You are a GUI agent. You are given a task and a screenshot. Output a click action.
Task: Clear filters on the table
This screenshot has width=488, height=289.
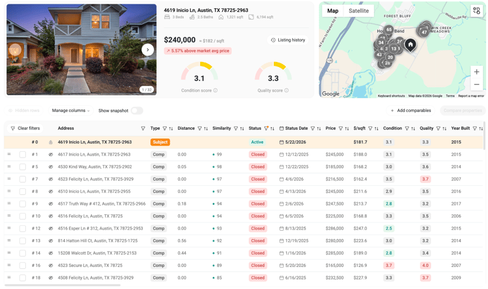click(x=25, y=128)
